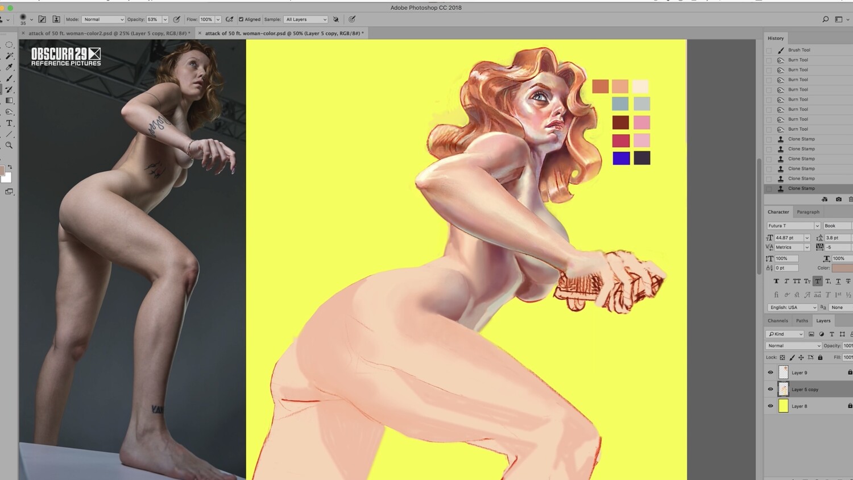Viewport: 853px width, 480px height.
Task: Select the Magic Wand tool
Action: 9,56
